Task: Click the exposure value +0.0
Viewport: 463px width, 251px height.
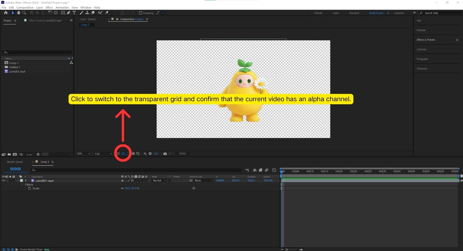Action: click(x=155, y=154)
